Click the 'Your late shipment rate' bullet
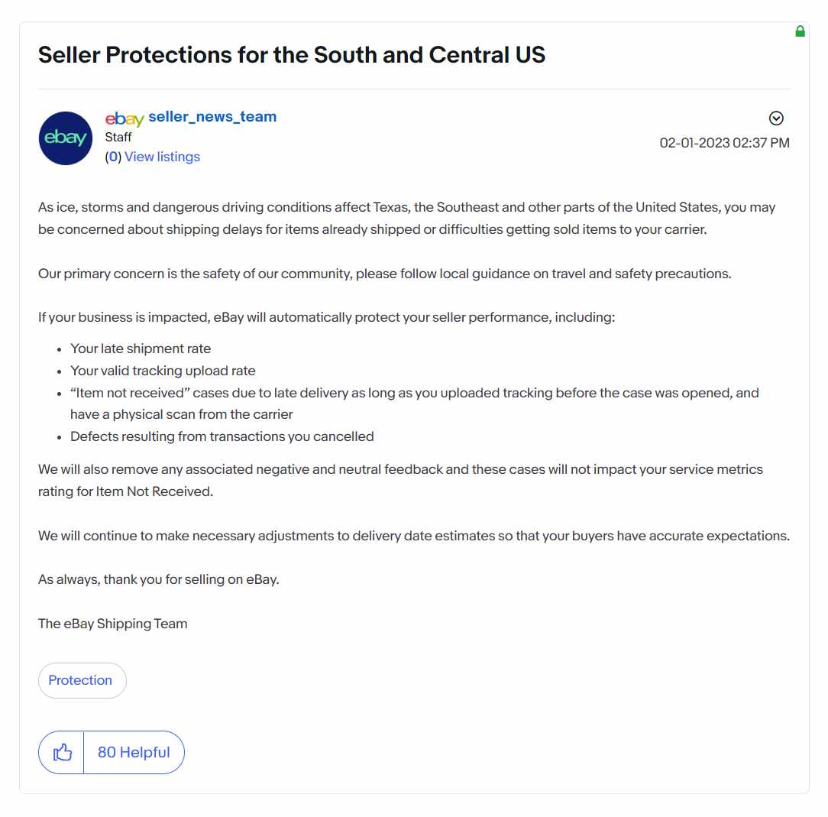 point(141,349)
